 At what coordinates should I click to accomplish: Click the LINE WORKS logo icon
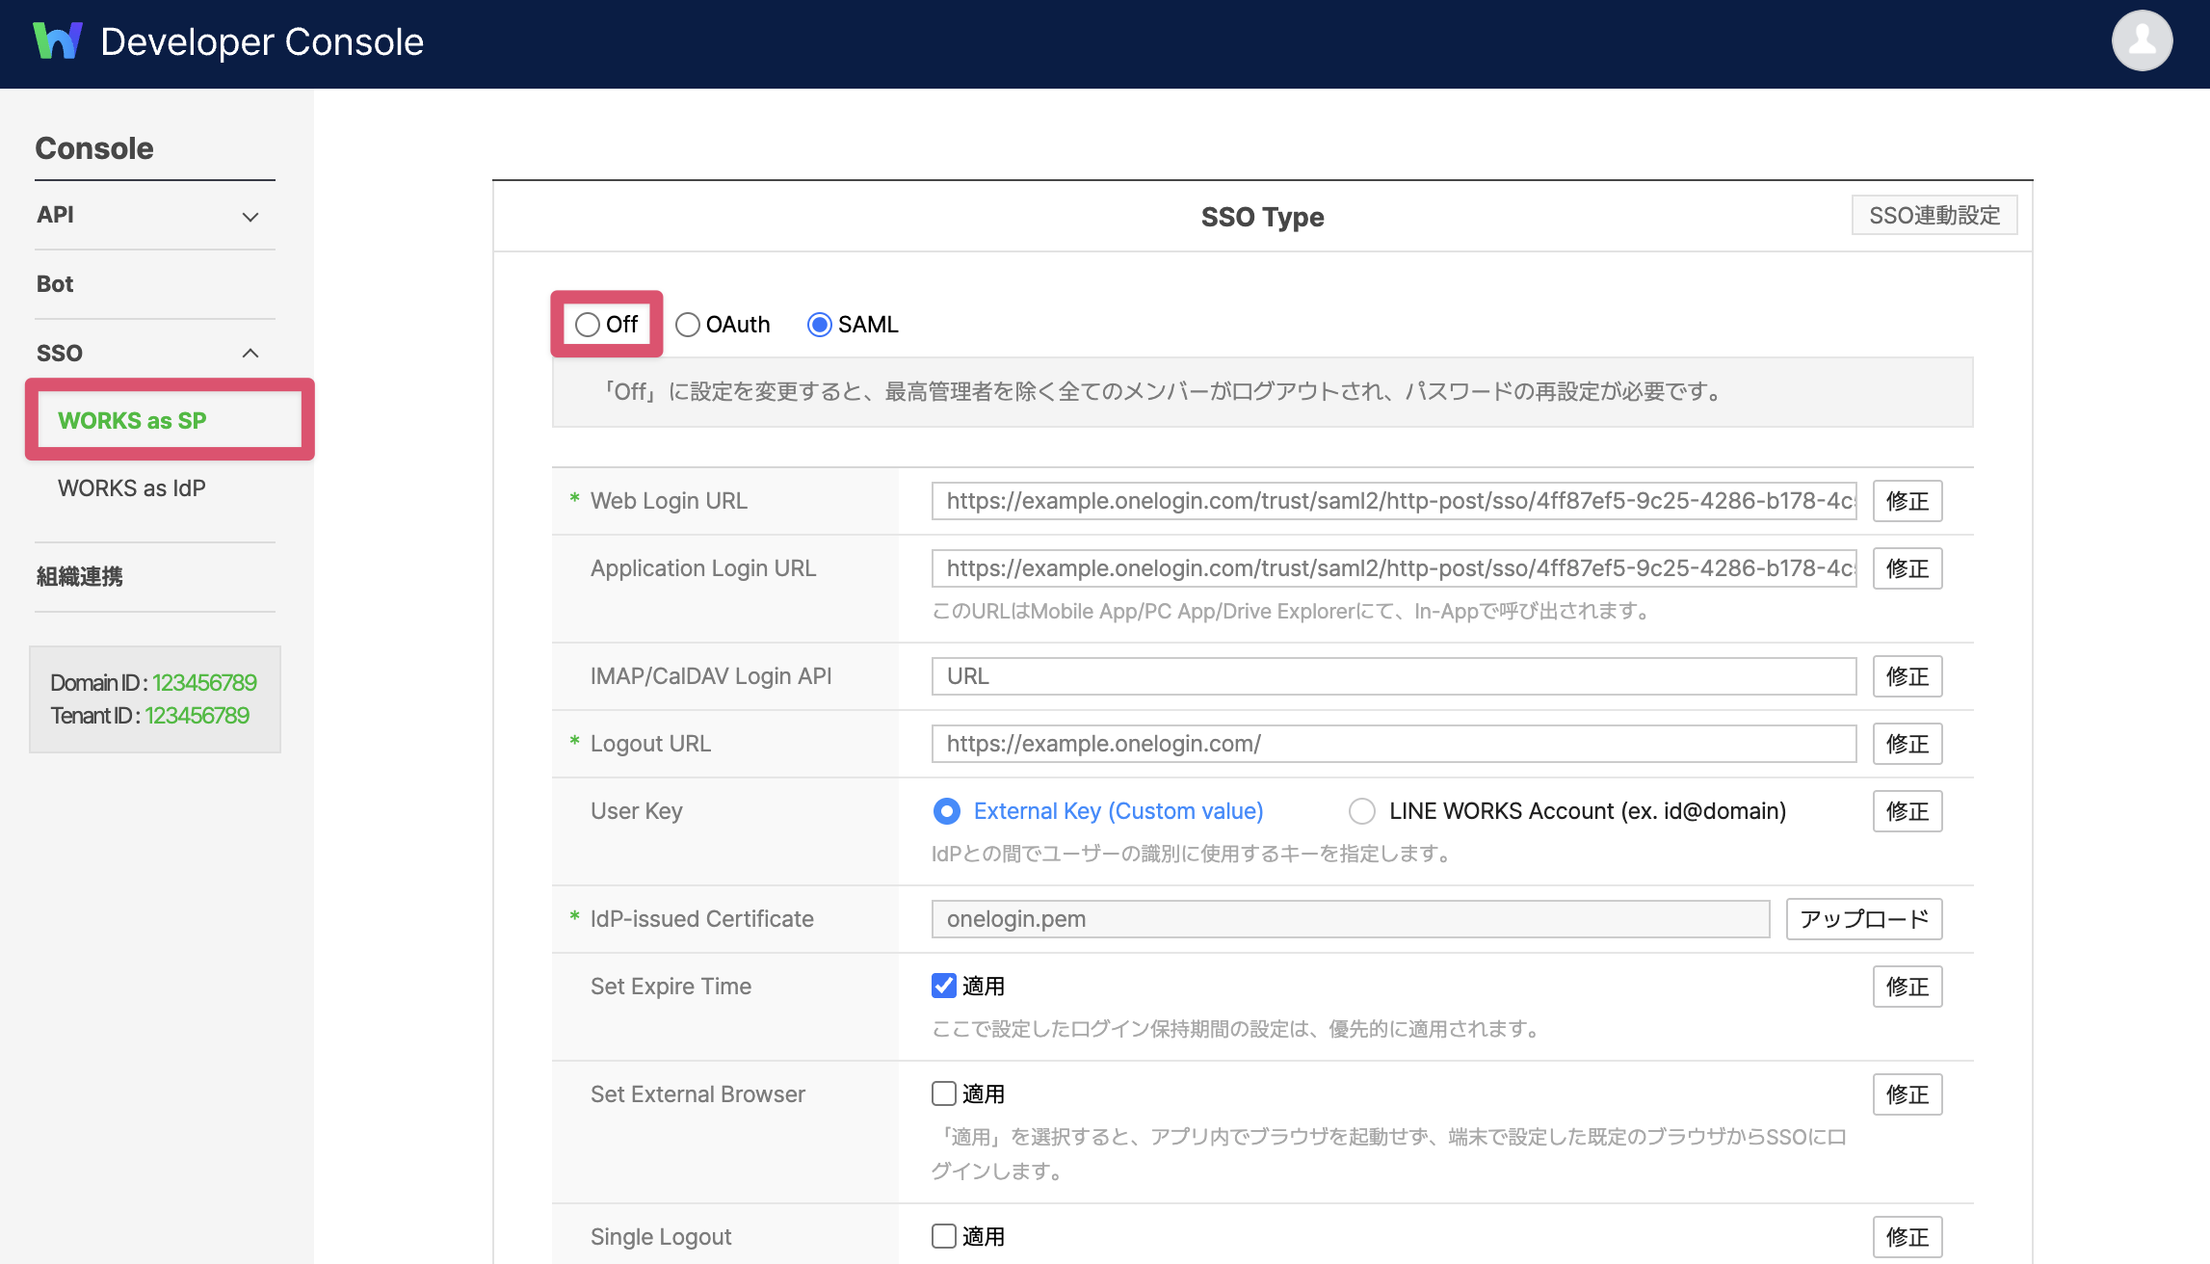(x=58, y=41)
